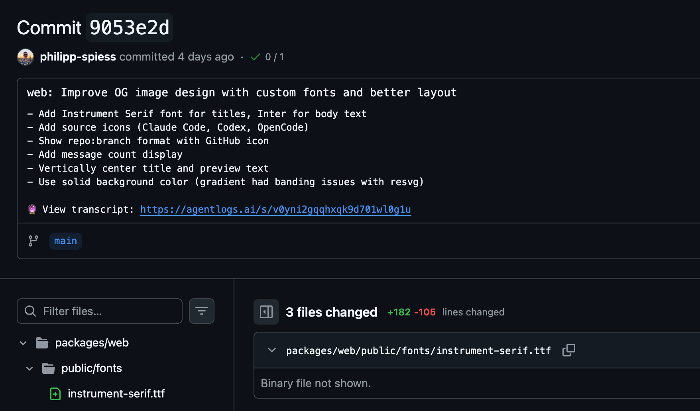Click the packages/web folder icon
700x411 pixels.
42,342
